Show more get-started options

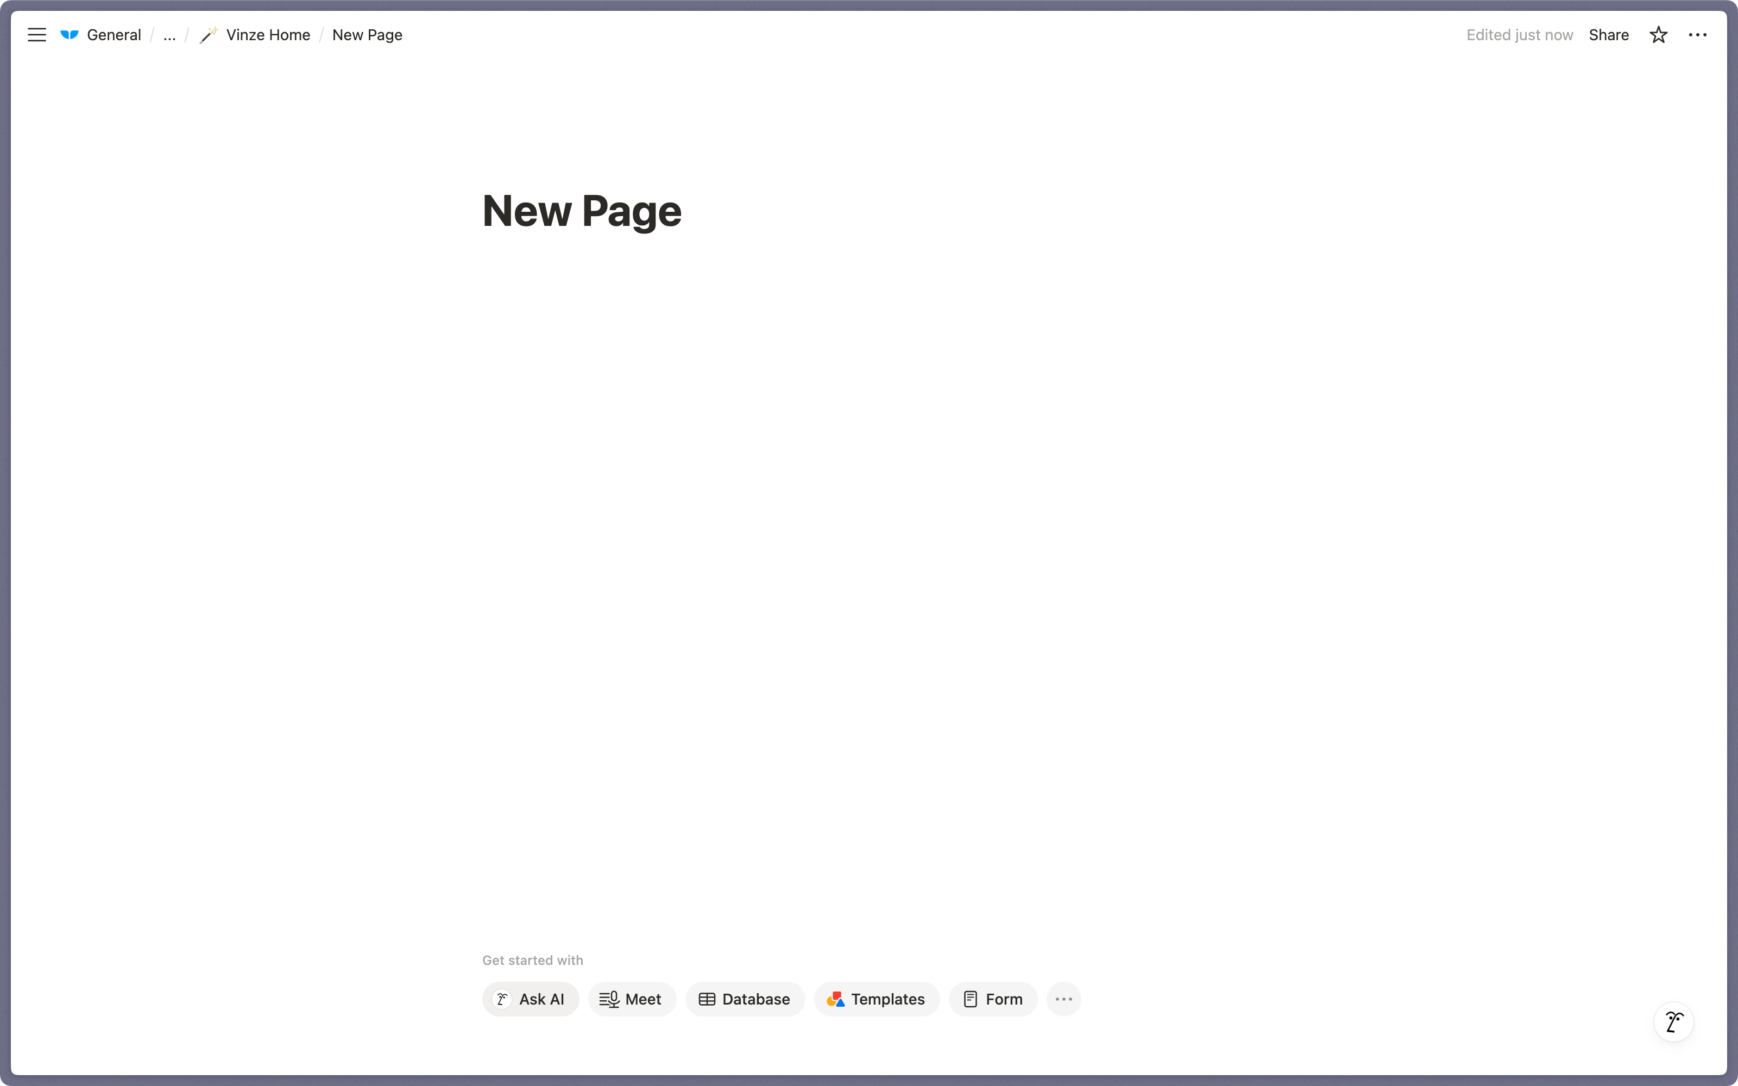click(1063, 999)
